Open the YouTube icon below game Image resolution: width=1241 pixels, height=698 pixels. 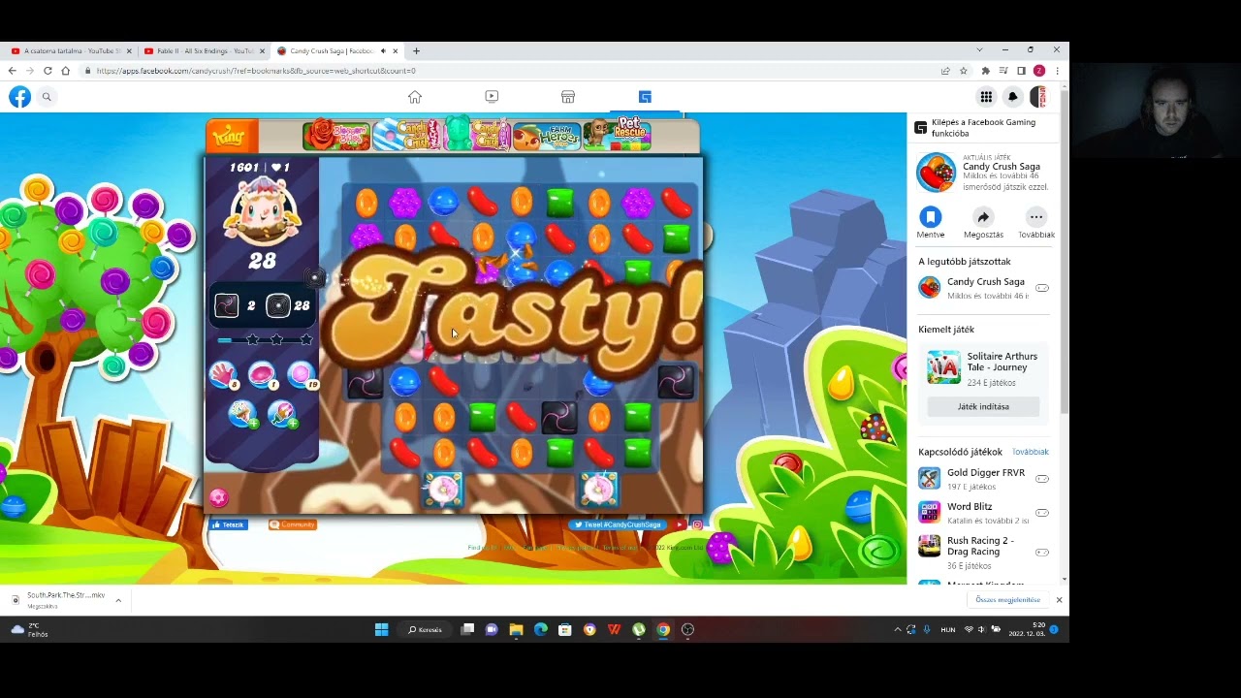pyautogui.click(x=680, y=524)
